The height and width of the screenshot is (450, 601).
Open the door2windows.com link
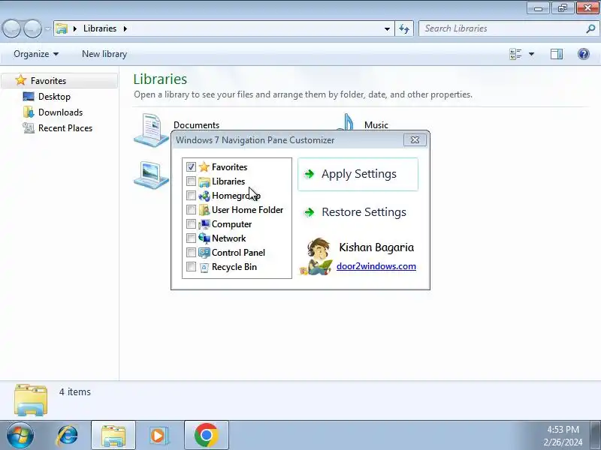click(376, 266)
